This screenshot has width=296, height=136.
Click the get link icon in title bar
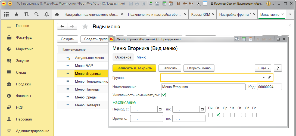click(x=151, y=4)
